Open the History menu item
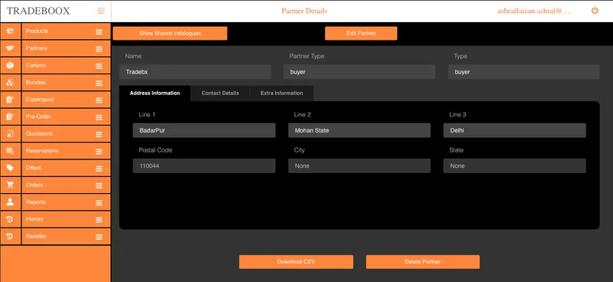Image resolution: width=613 pixels, height=282 pixels. [66, 219]
